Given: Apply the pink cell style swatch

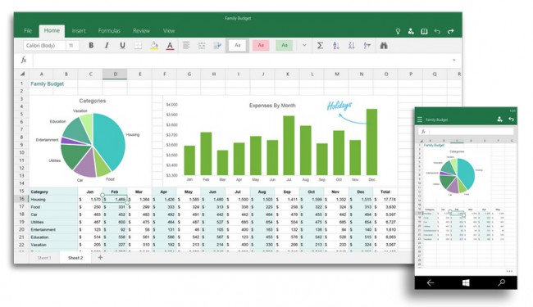Looking at the screenshot, I should point(261,46).
